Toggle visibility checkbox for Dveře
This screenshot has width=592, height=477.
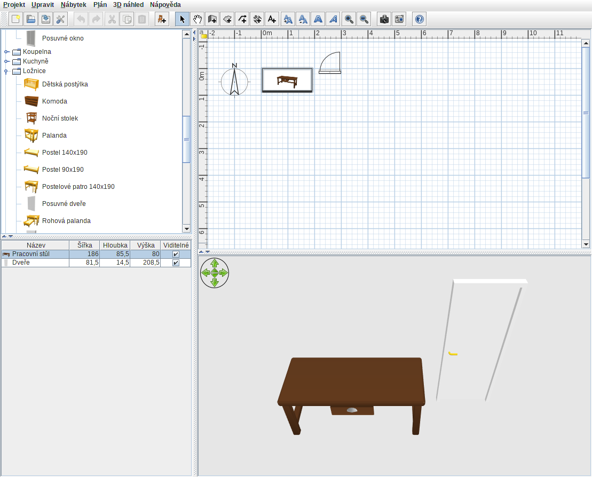176,263
